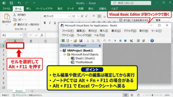This screenshot has width=173, height=97.
Task: Open VBA editor ツール(T) menu
Action: [x=156, y=31]
